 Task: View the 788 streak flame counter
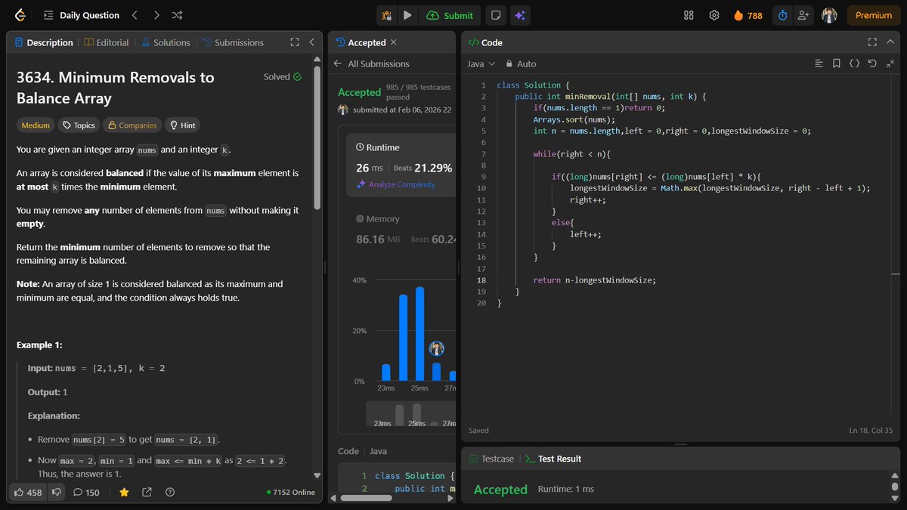748,15
